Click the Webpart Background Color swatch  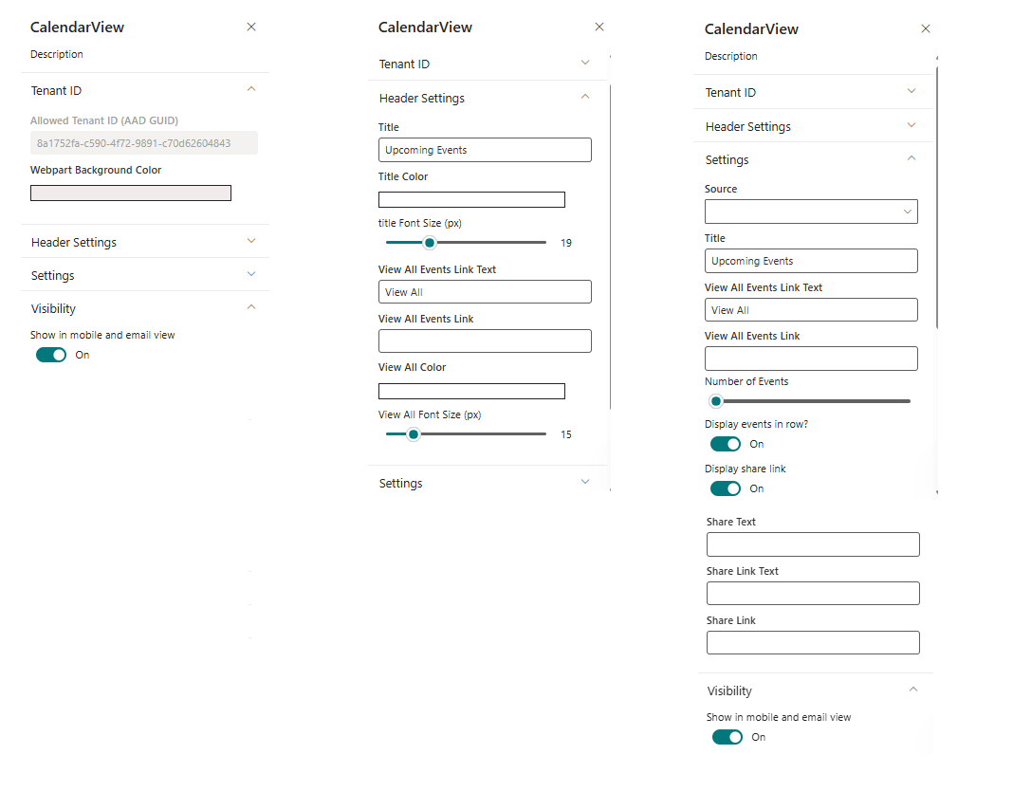pos(130,193)
